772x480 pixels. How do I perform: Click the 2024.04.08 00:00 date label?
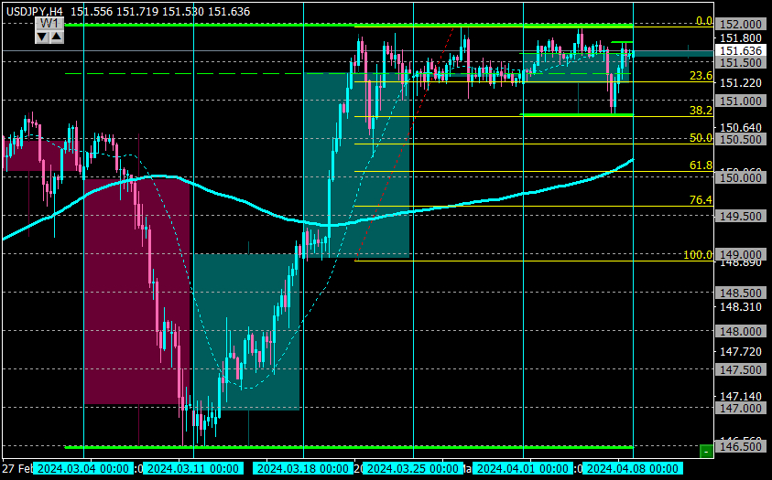(633, 468)
